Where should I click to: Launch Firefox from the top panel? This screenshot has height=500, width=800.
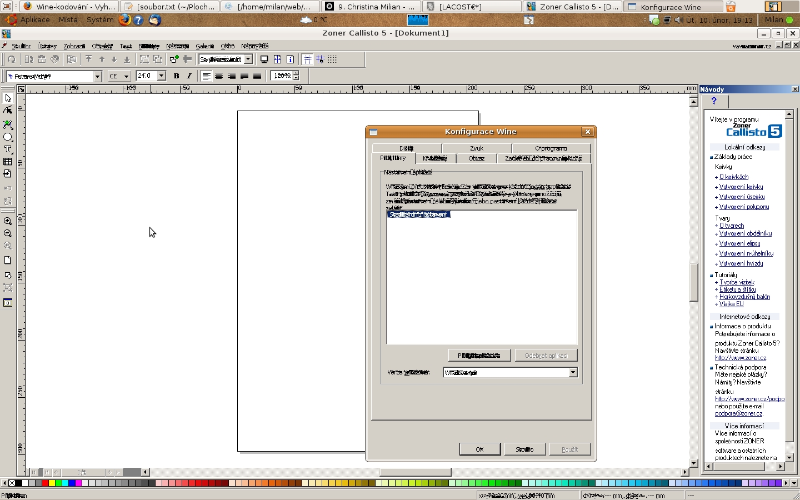coord(124,19)
